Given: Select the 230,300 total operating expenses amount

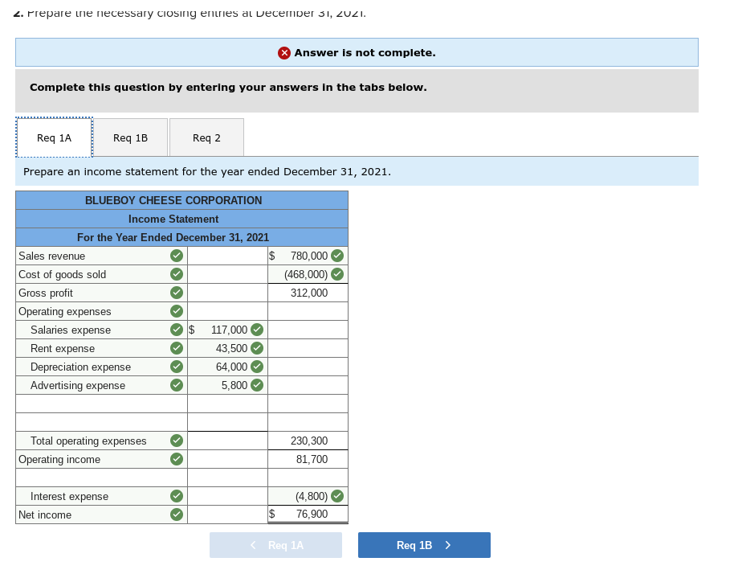Looking at the screenshot, I should (308, 441).
